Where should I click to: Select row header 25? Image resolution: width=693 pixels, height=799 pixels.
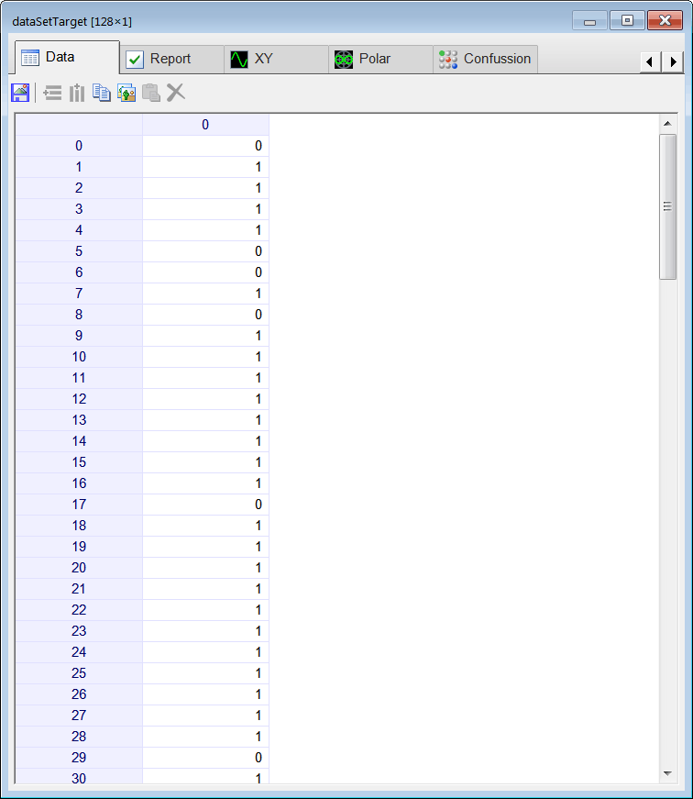point(79,673)
